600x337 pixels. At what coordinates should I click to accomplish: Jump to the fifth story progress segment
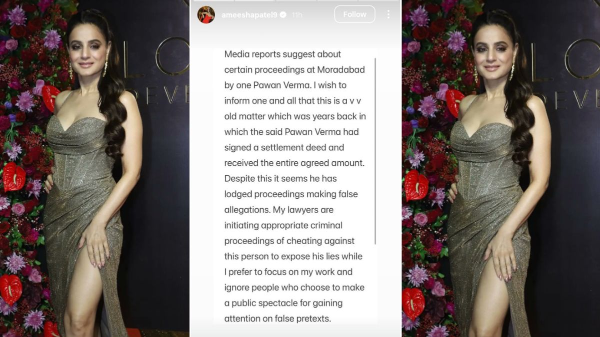378,1
